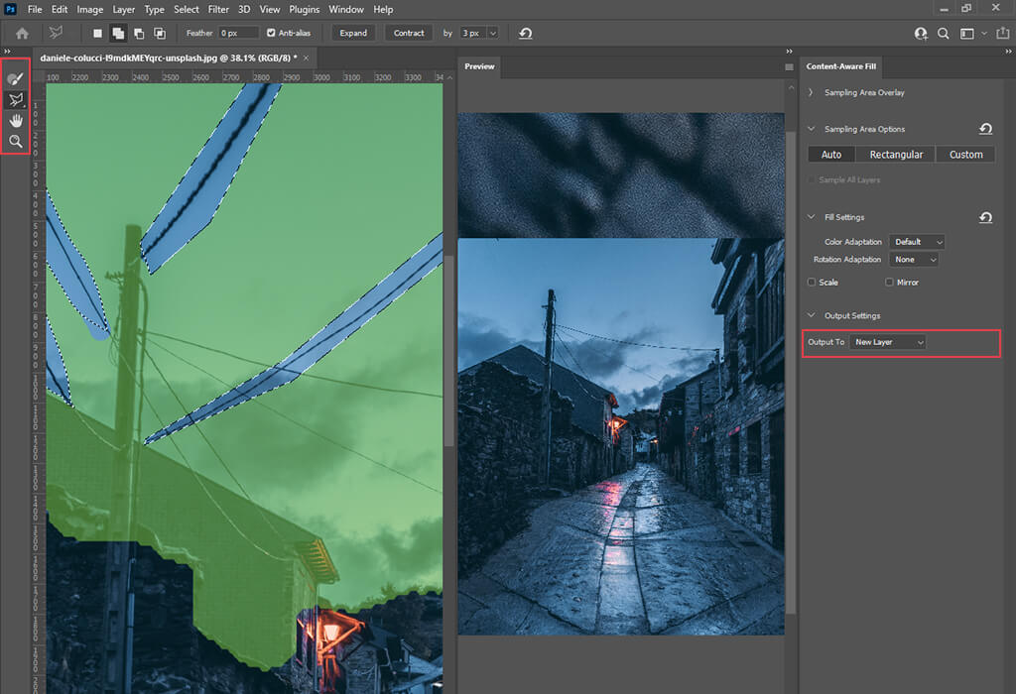
Task: Select the Sampling Brush tool
Action: (x=16, y=78)
